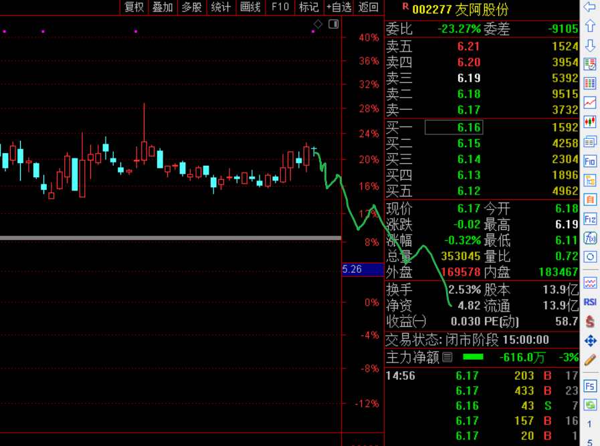Click the blue circle icon in sidebar
Image resolution: width=600 pixels, height=446 pixels.
click(590, 257)
